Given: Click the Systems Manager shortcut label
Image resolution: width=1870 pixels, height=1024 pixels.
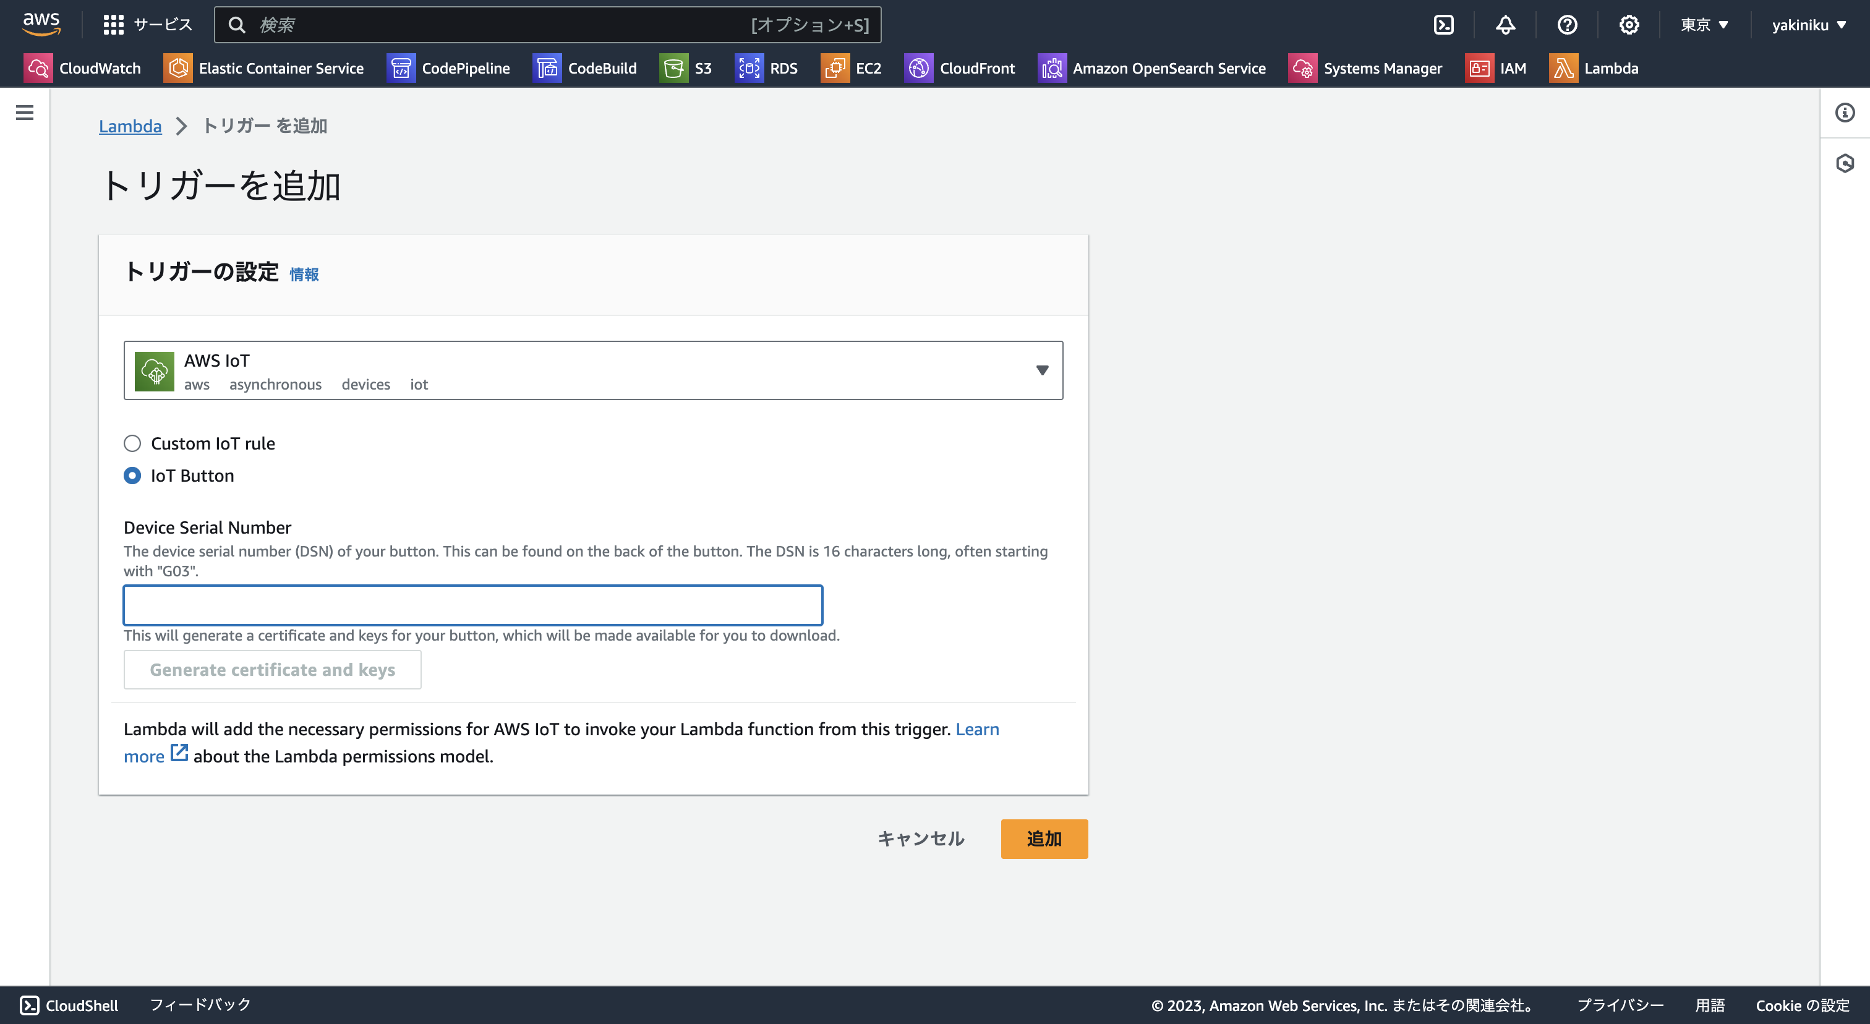Looking at the screenshot, I should point(1382,68).
